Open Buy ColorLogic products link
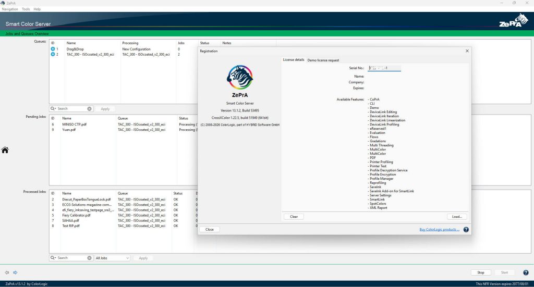The height and width of the screenshot is (287, 534). click(x=439, y=230)
